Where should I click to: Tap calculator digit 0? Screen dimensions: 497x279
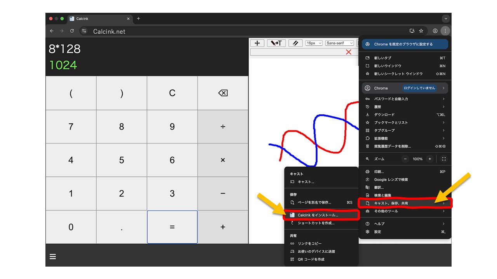[71, 227]
